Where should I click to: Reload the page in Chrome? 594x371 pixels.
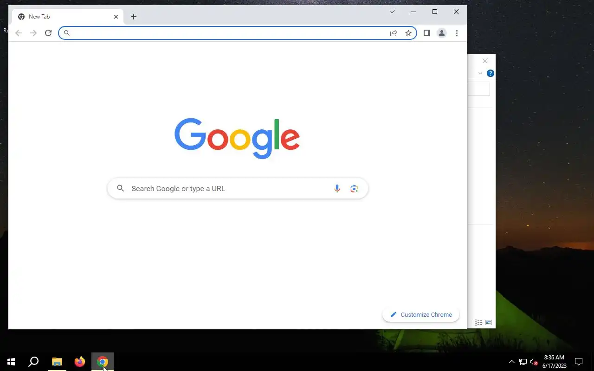(x=48, y=33)
